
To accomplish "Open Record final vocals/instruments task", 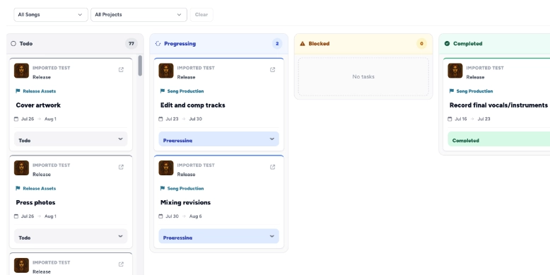I will pyautogui.click(x=498, y=105).
